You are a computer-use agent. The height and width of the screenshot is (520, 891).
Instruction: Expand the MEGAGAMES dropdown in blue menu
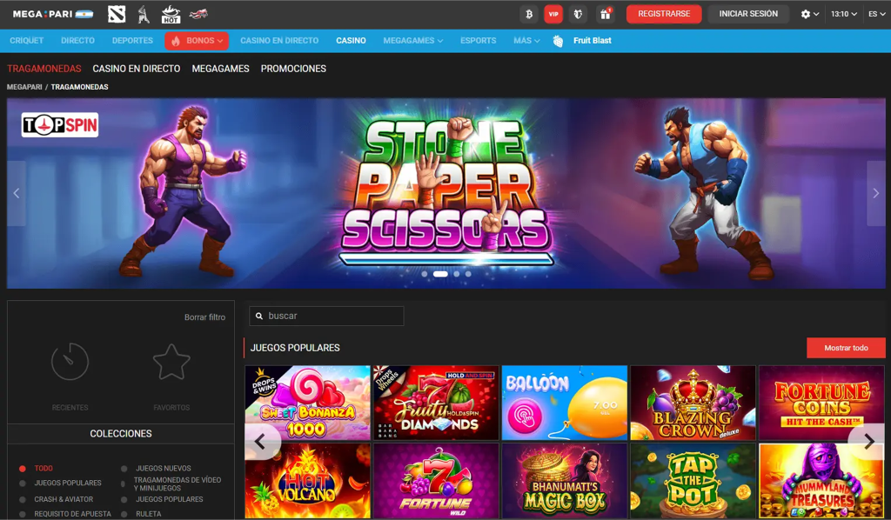[x=413, y=40]
